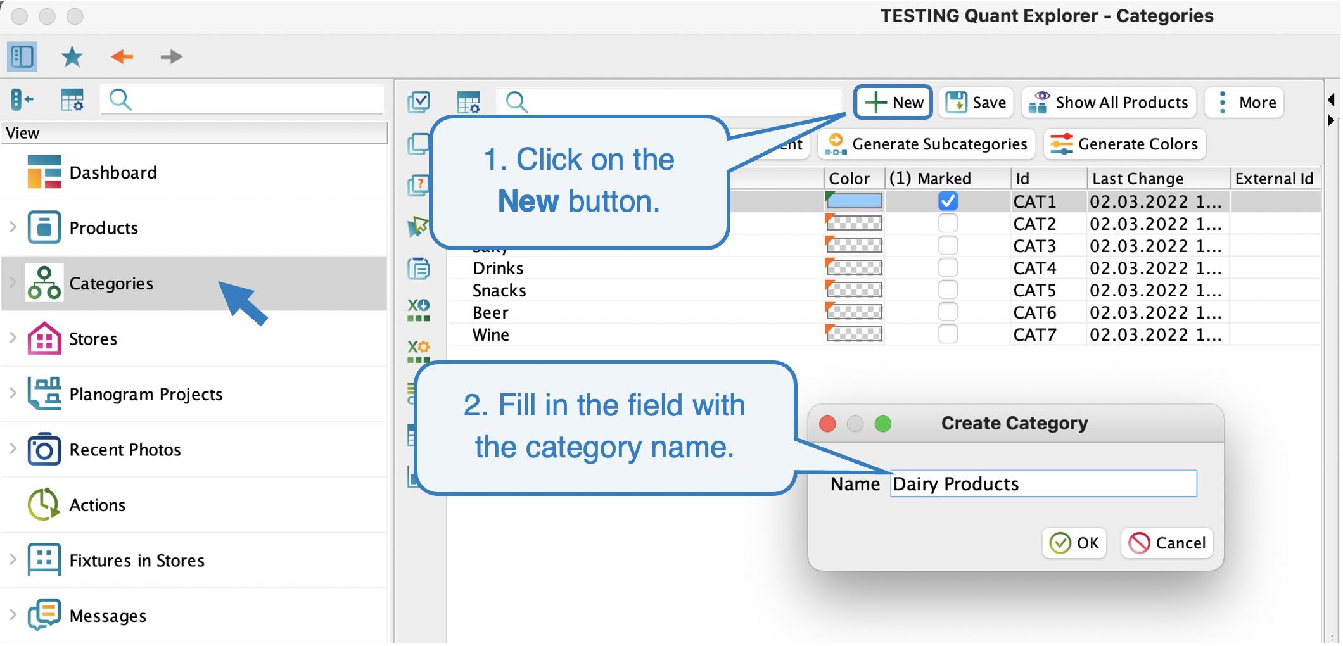Image resolution: width=1343 pixels, height=646 pixels.
Task: Expand the Planogram Projects tree node
Action: (x=13, y=393)
